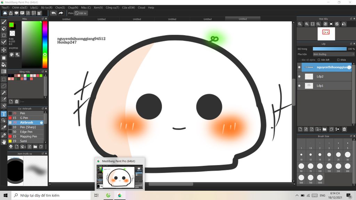Screen dimensions: 356x200
Task: Select the Edge Pen brush
Action: (26, 132)
